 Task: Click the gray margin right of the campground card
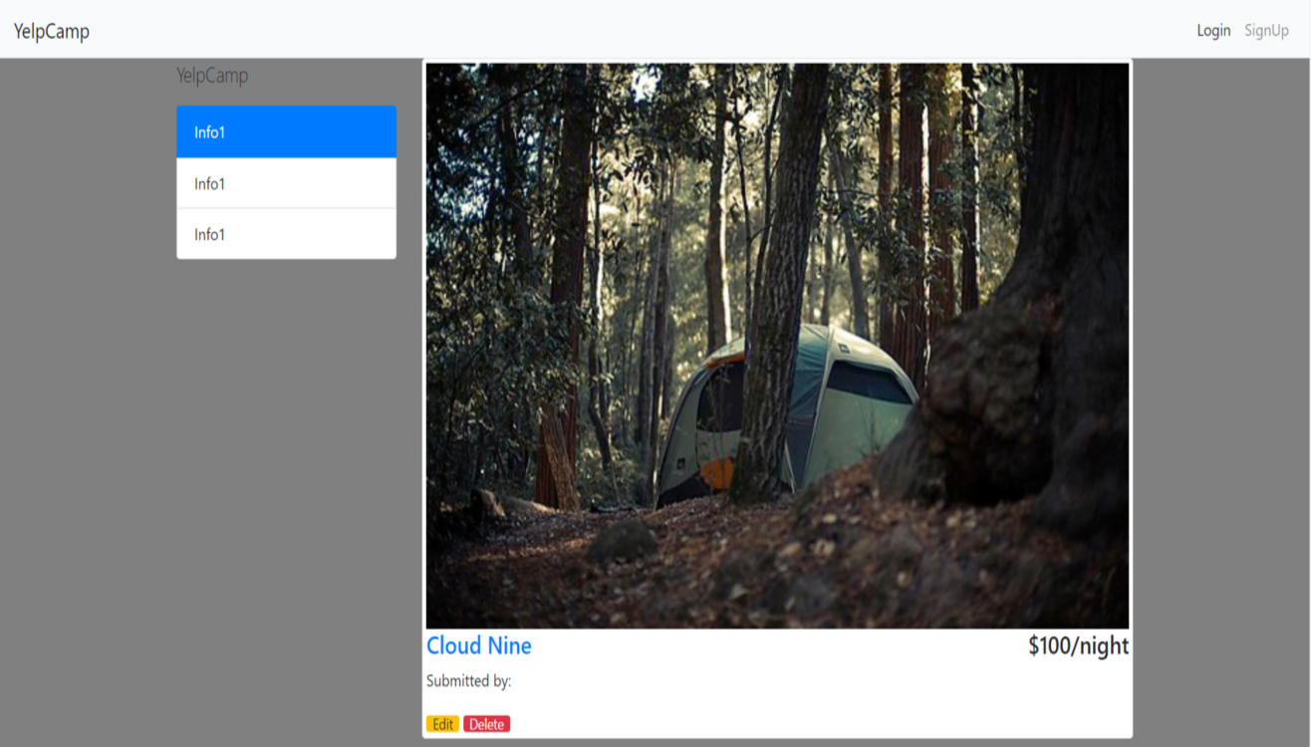[x=1220, y=398]
